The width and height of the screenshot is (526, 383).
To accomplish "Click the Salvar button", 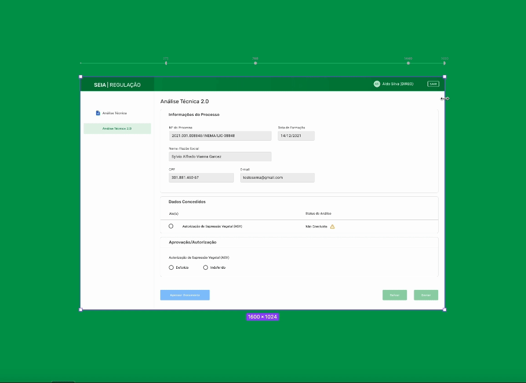I will click(x=394, y=295).
